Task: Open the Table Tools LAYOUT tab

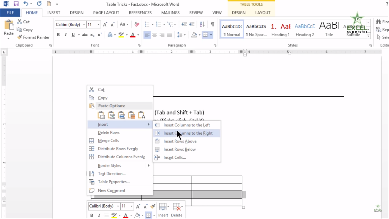Action: click(263, 13)
